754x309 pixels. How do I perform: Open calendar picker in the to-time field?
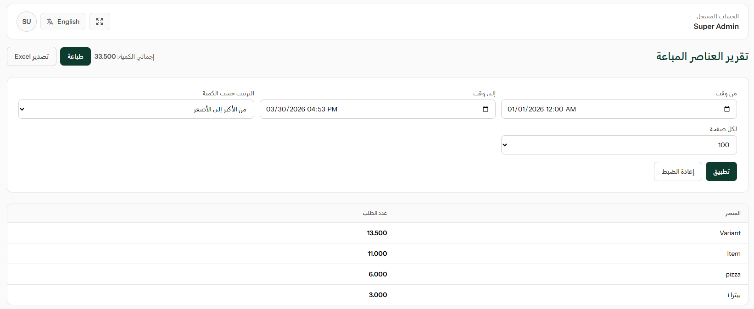(x=485, y=109)
